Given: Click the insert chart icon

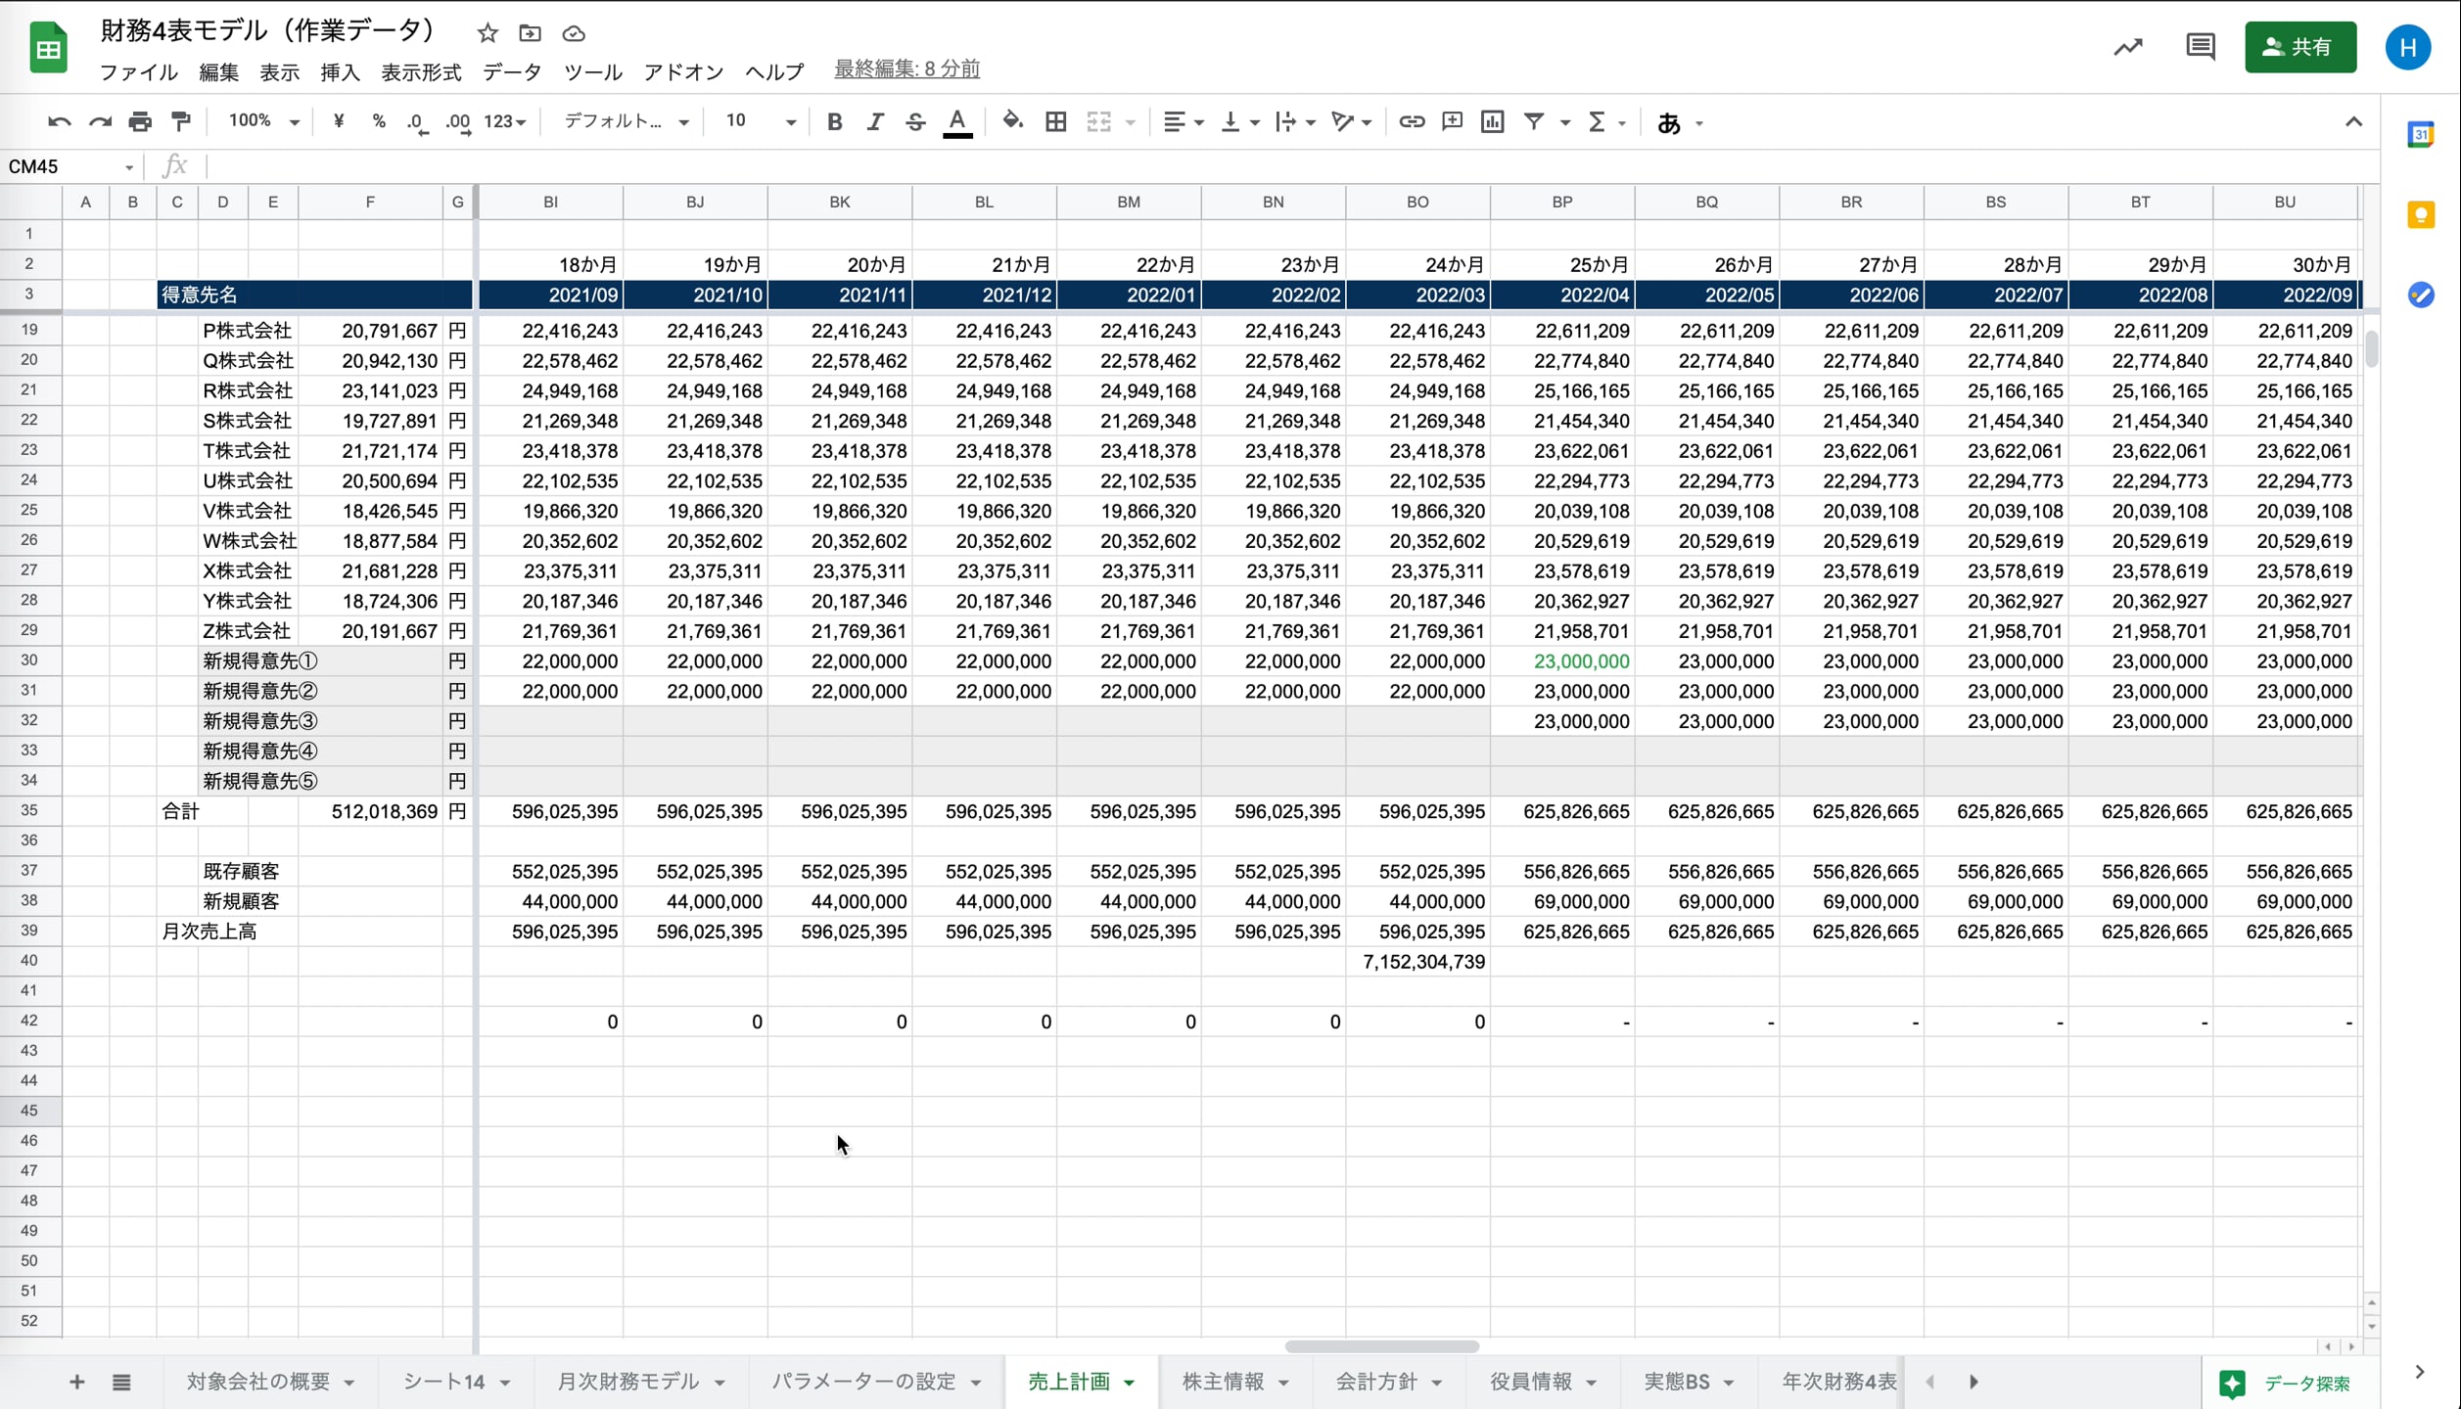Looking at the screenshot, I should tap(1492, 121).
